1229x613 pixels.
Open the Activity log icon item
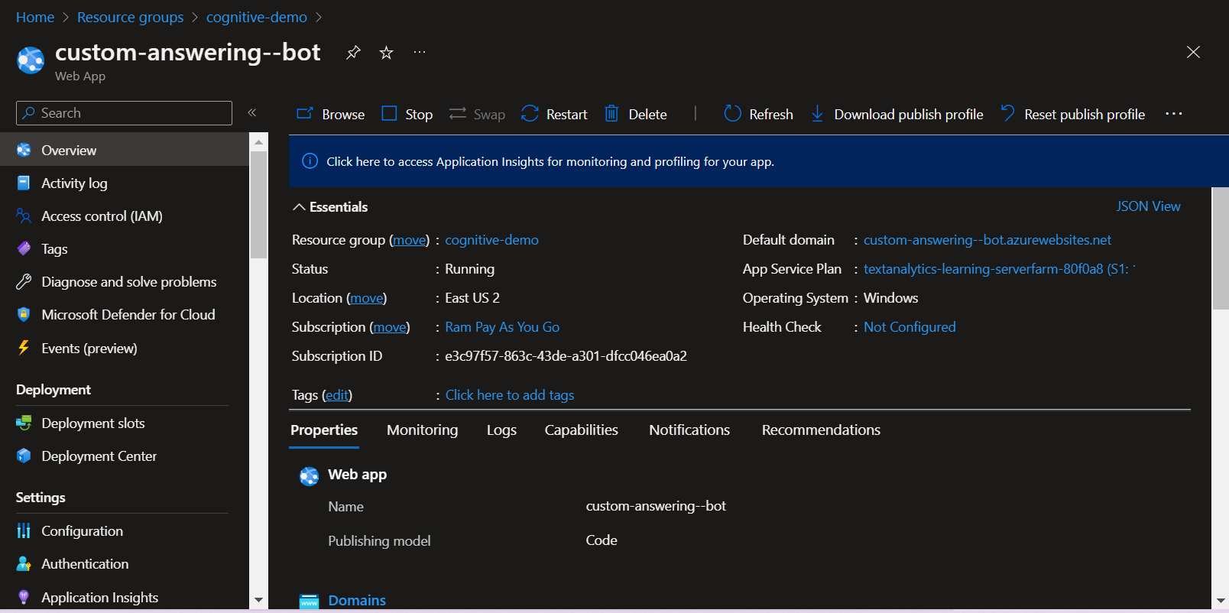tap(24, 183)
